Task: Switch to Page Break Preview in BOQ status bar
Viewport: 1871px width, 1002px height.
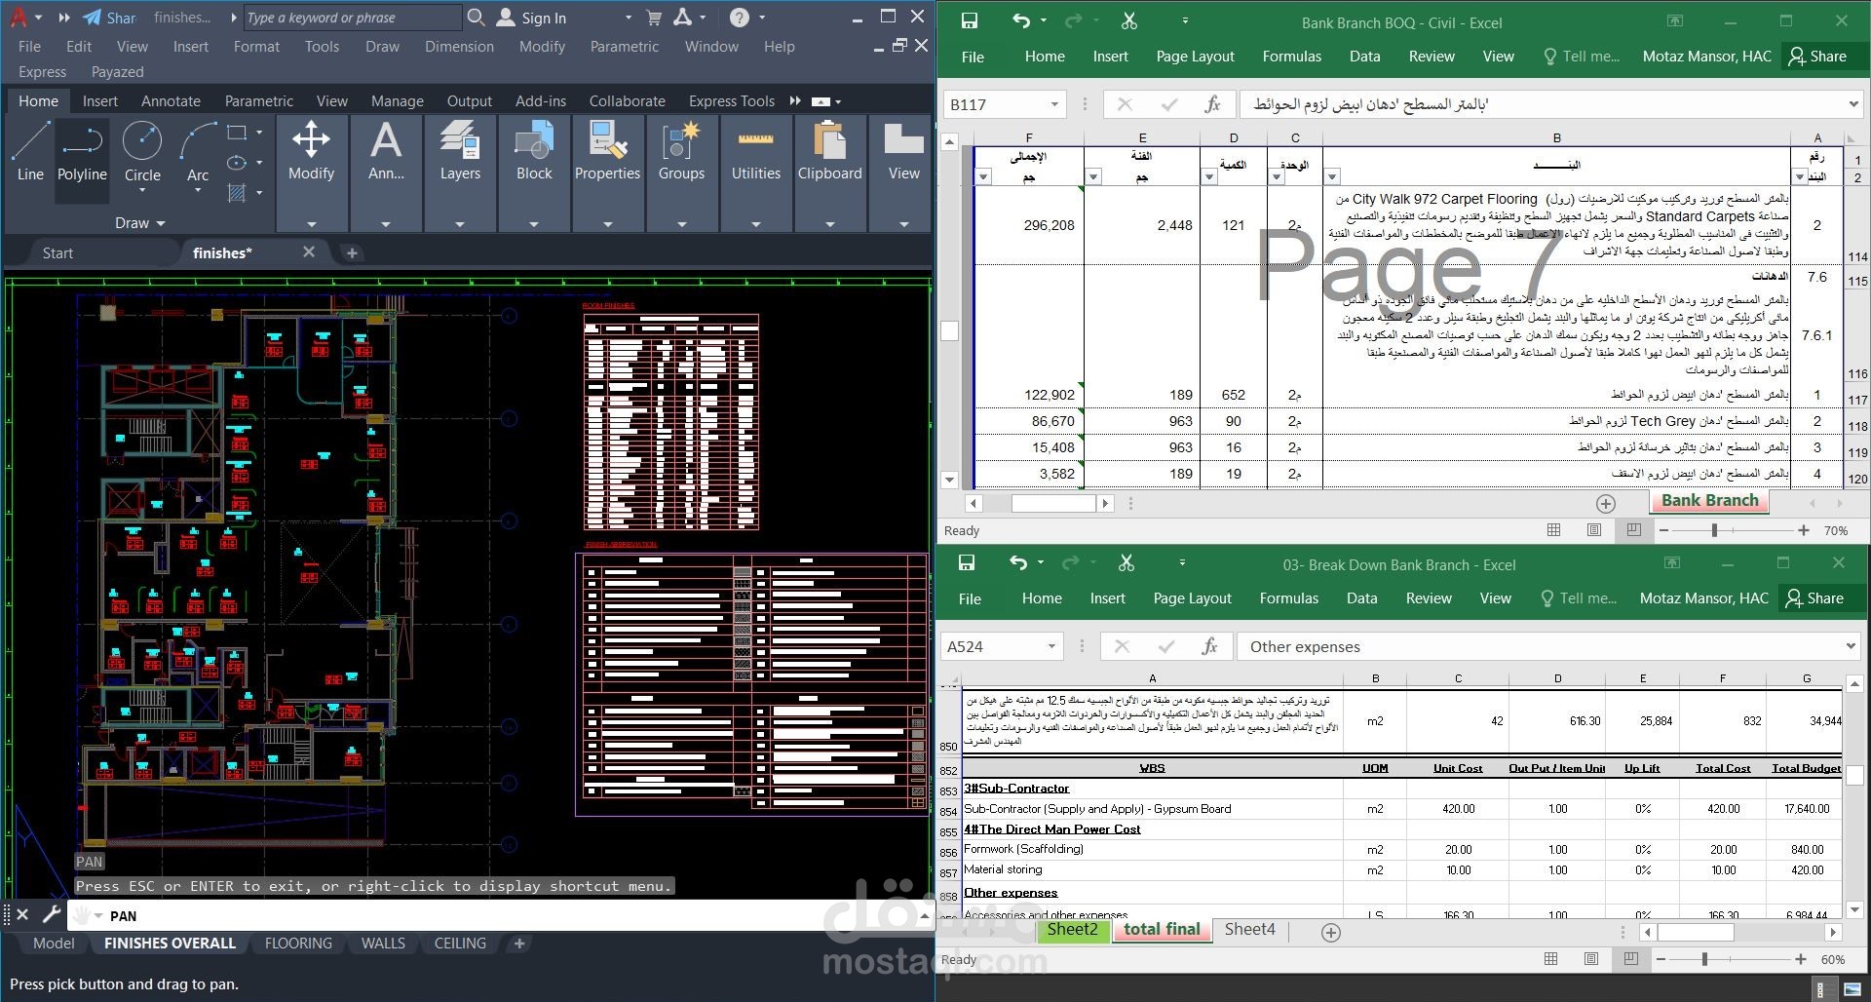Action: [1634, 530]
